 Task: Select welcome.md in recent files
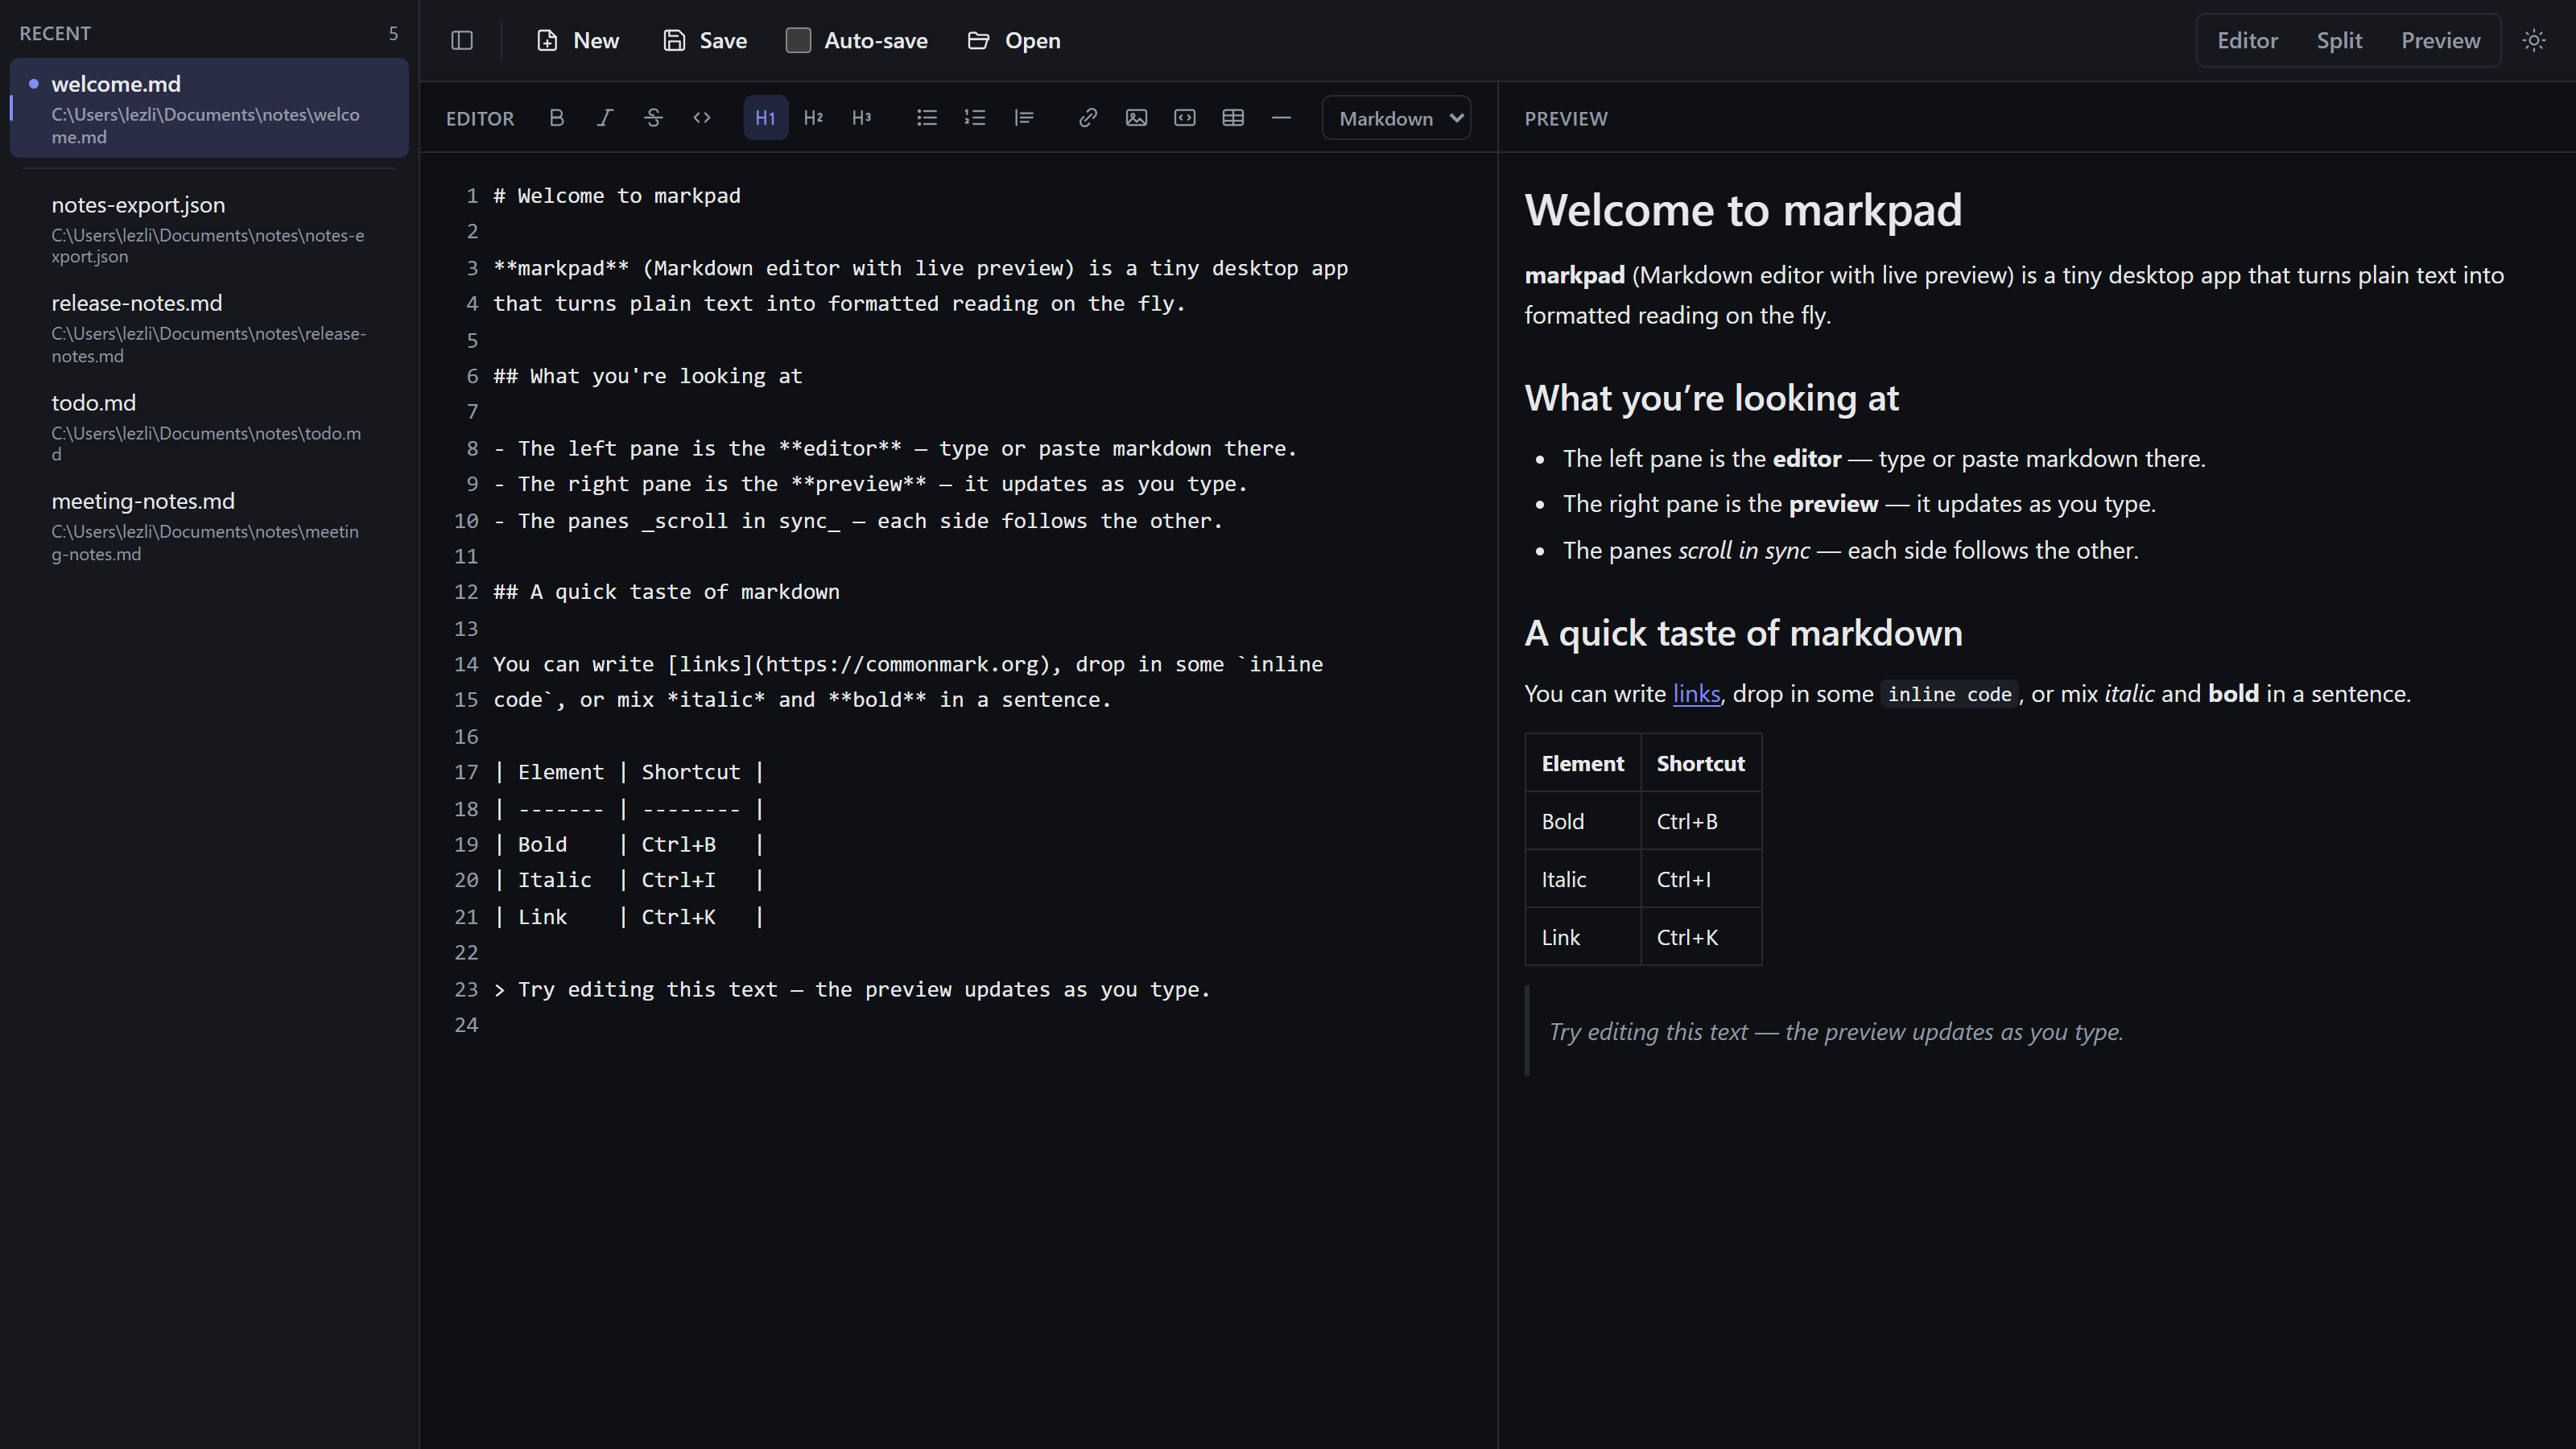pyautogui.click(x=209, y=108)
